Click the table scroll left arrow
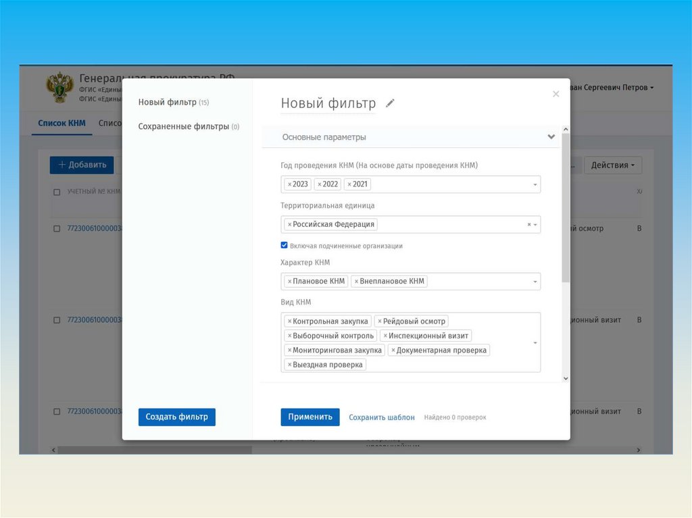Image resolution: width=692 pixels, height=518 pixels. [x=53, y=450]
